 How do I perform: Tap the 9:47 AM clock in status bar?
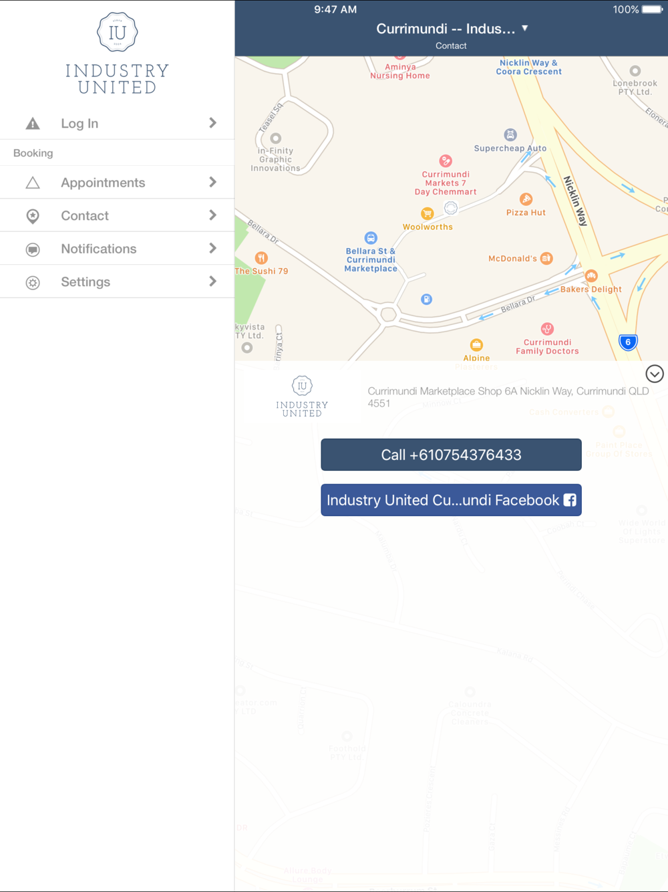point(335,9)
